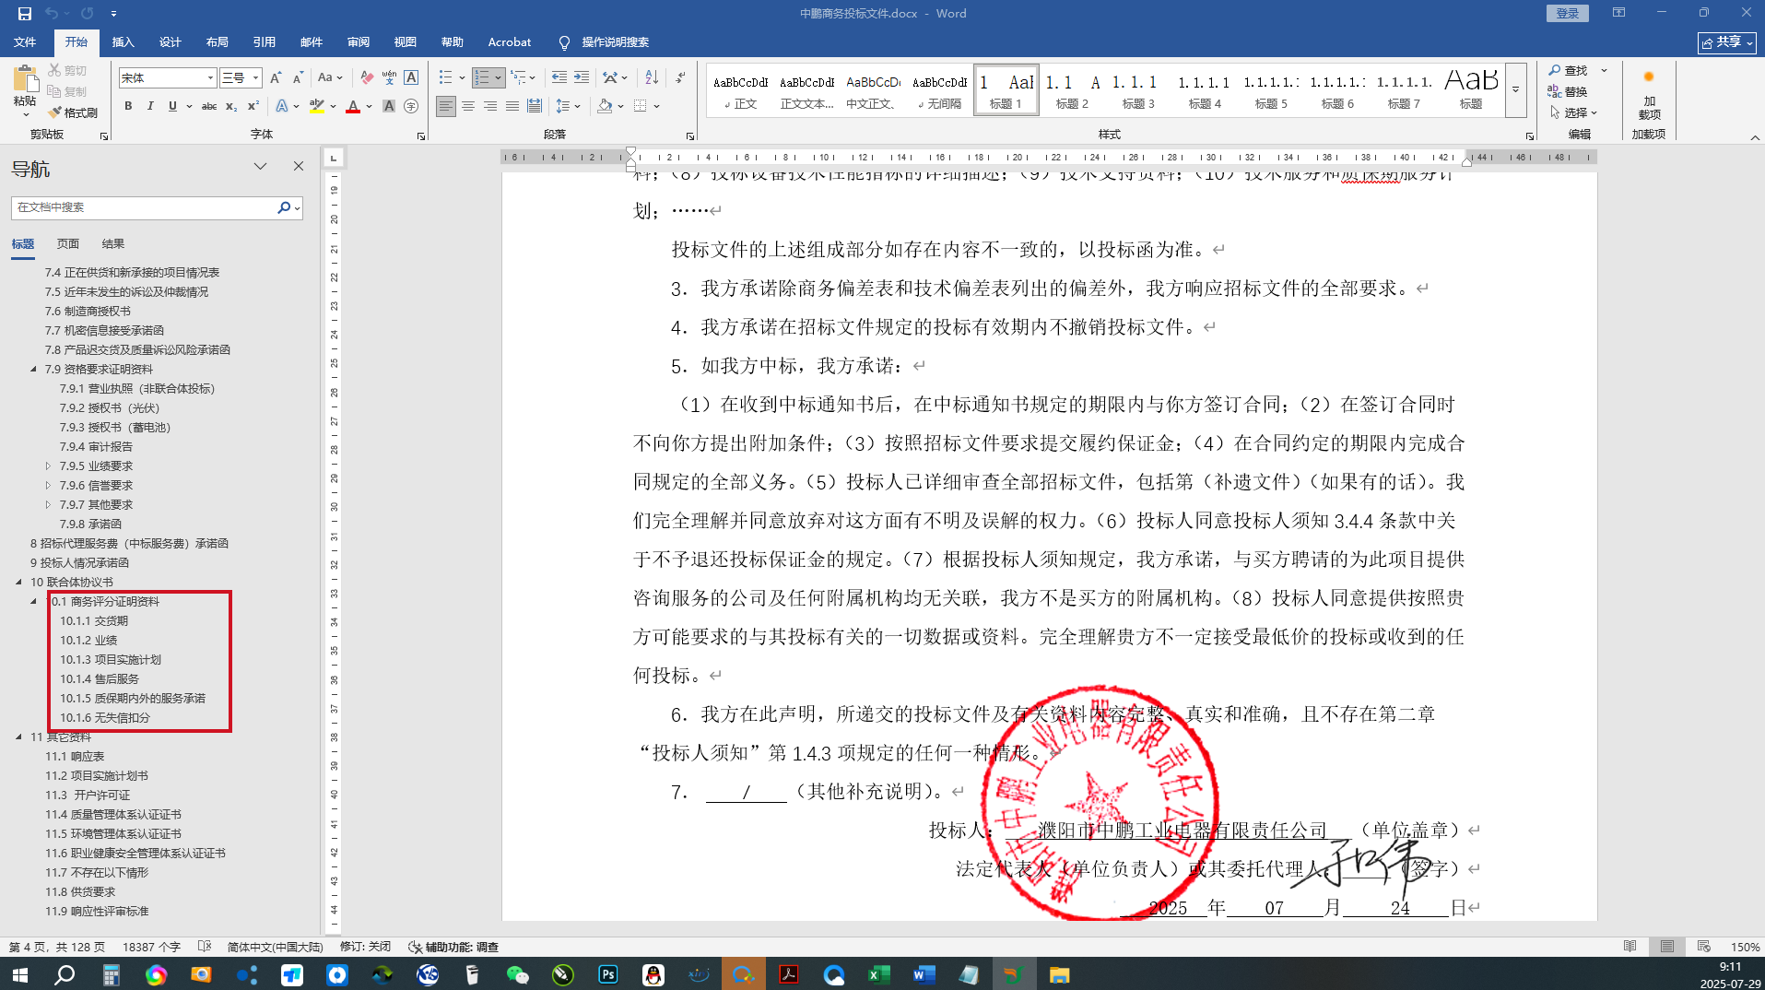1765x990 pixels.
Task: Jump to heading 11.3 开户许可证
Action: coord(88,795)
